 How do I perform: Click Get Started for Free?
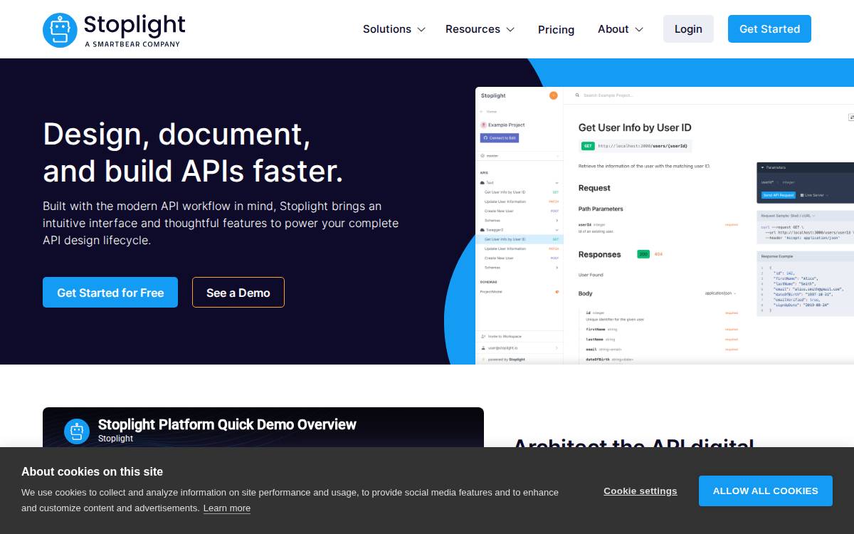(110, 293)
